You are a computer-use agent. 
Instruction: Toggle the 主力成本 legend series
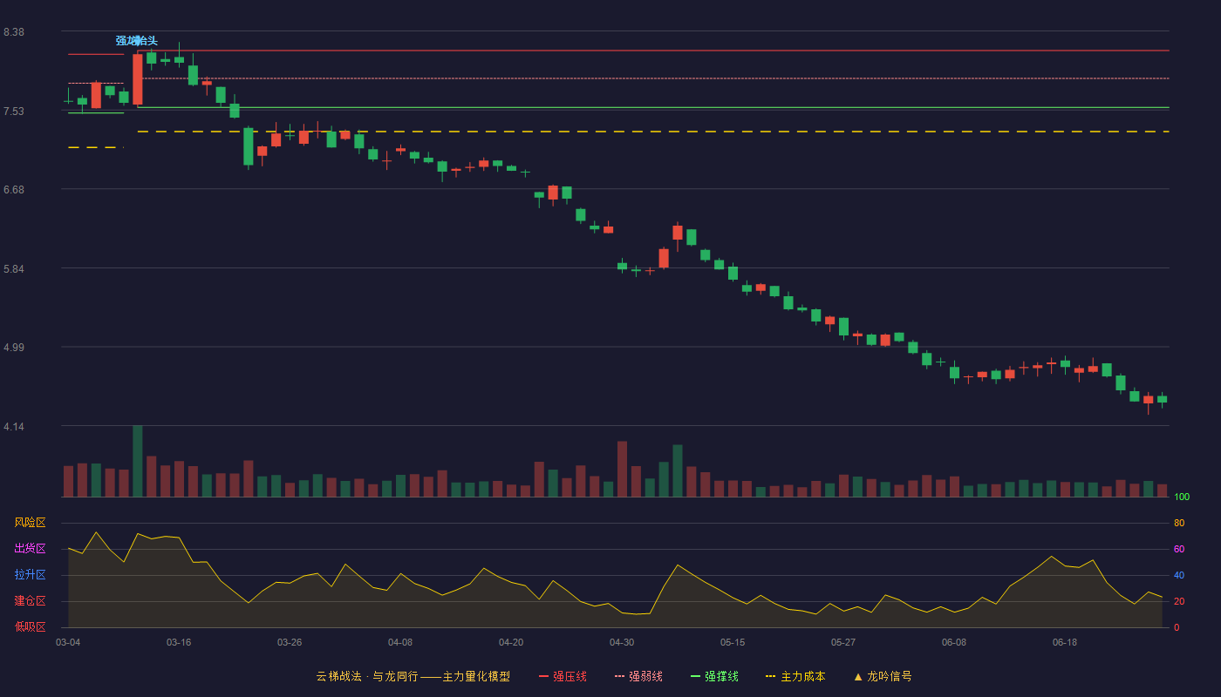pyautogui.click(x=795, y=676)
